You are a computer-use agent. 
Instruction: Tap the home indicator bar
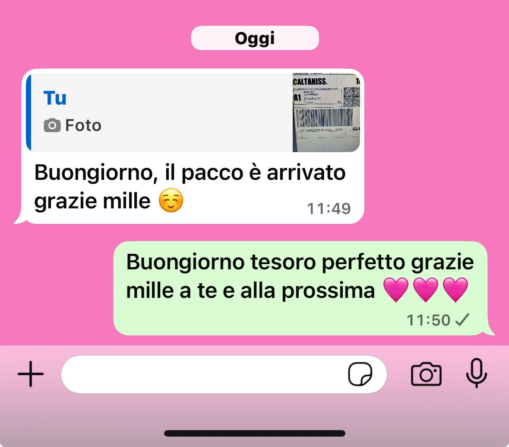coord(255,433)
